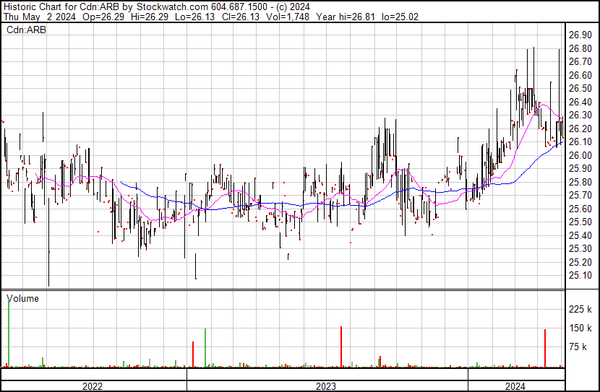Click the 'Lo=26.13' low price value

point(194,17)
